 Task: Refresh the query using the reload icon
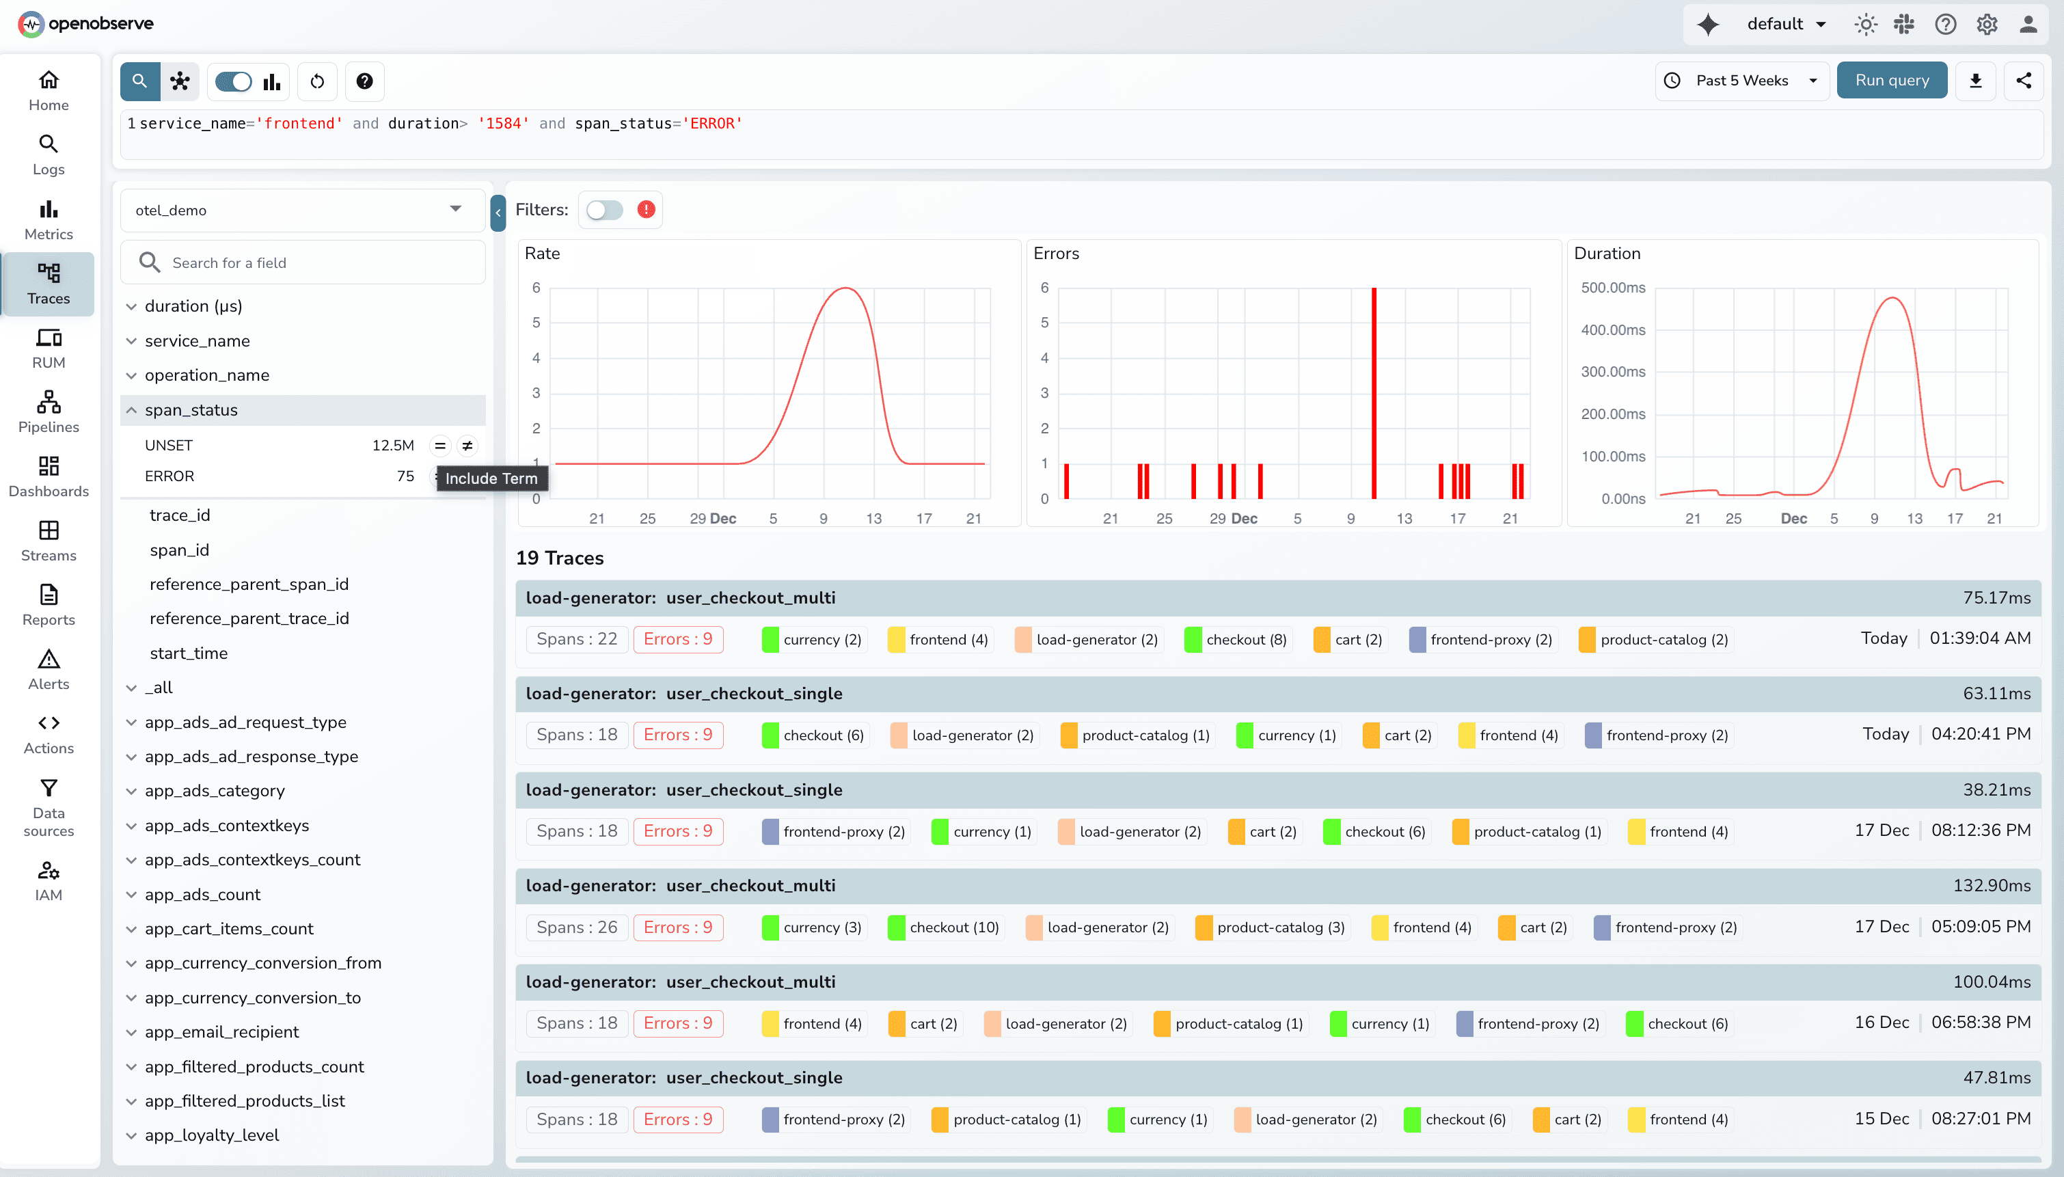click(x=316, y=81)
